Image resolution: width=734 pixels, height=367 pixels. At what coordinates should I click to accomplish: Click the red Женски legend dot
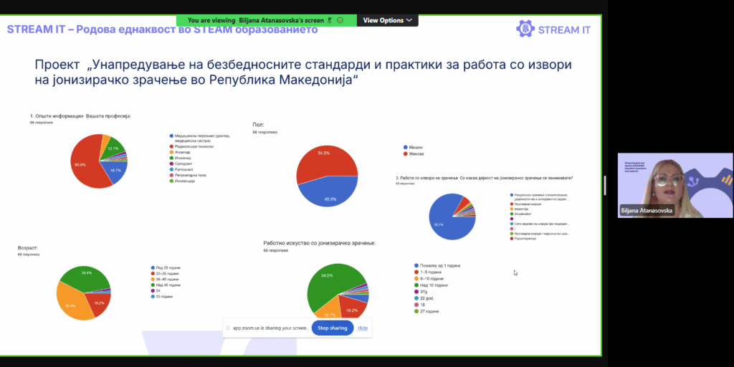[x=406, y=153]
